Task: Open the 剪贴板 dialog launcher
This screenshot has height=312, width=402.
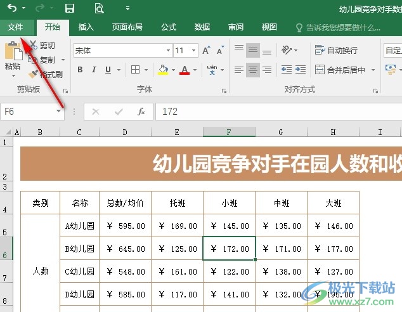Action: [66, 91]
